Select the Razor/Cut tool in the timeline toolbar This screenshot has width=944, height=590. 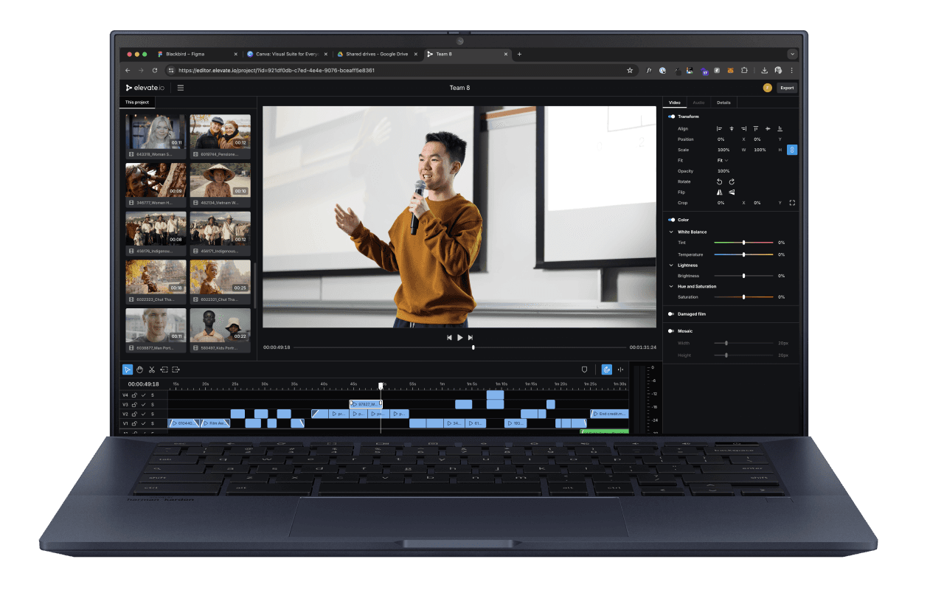[x=152, y=369]
